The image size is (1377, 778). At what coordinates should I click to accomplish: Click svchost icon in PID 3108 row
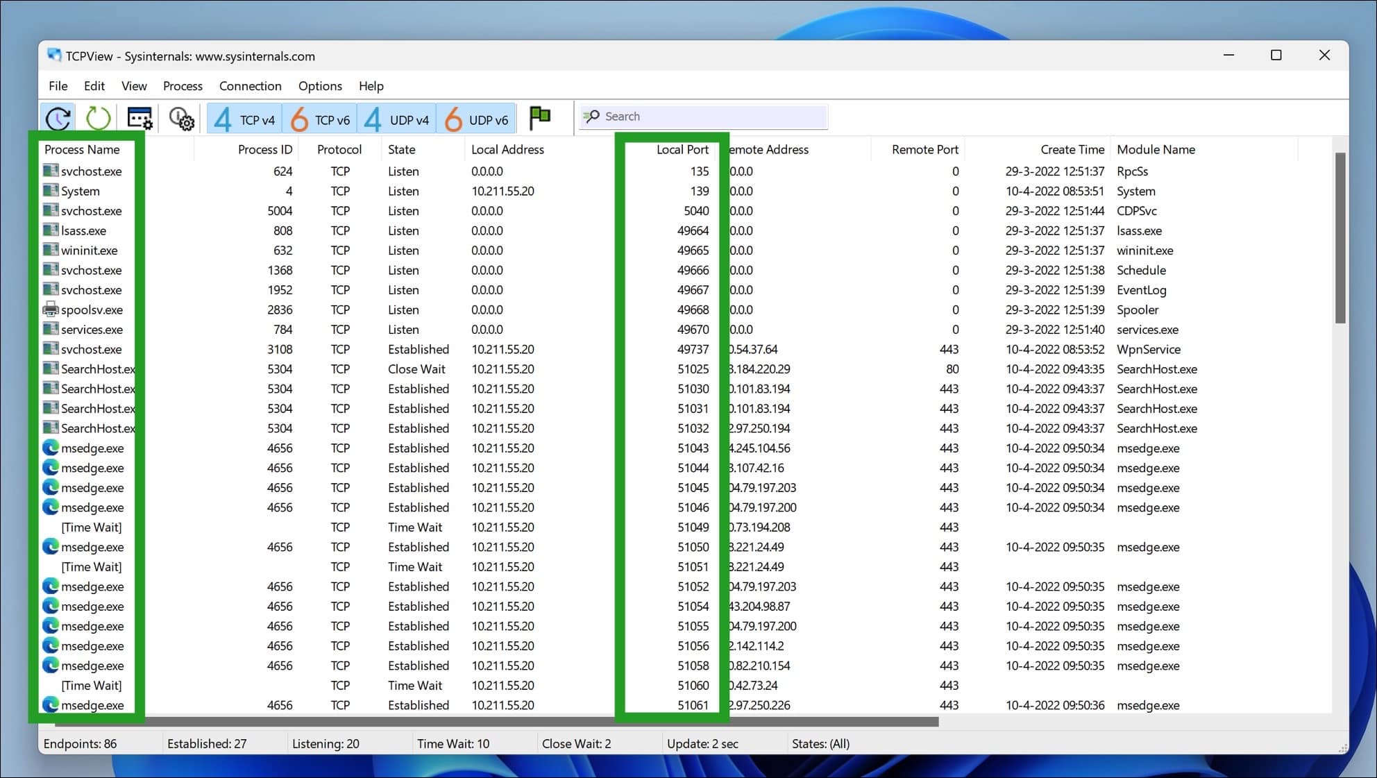[51, 348]
